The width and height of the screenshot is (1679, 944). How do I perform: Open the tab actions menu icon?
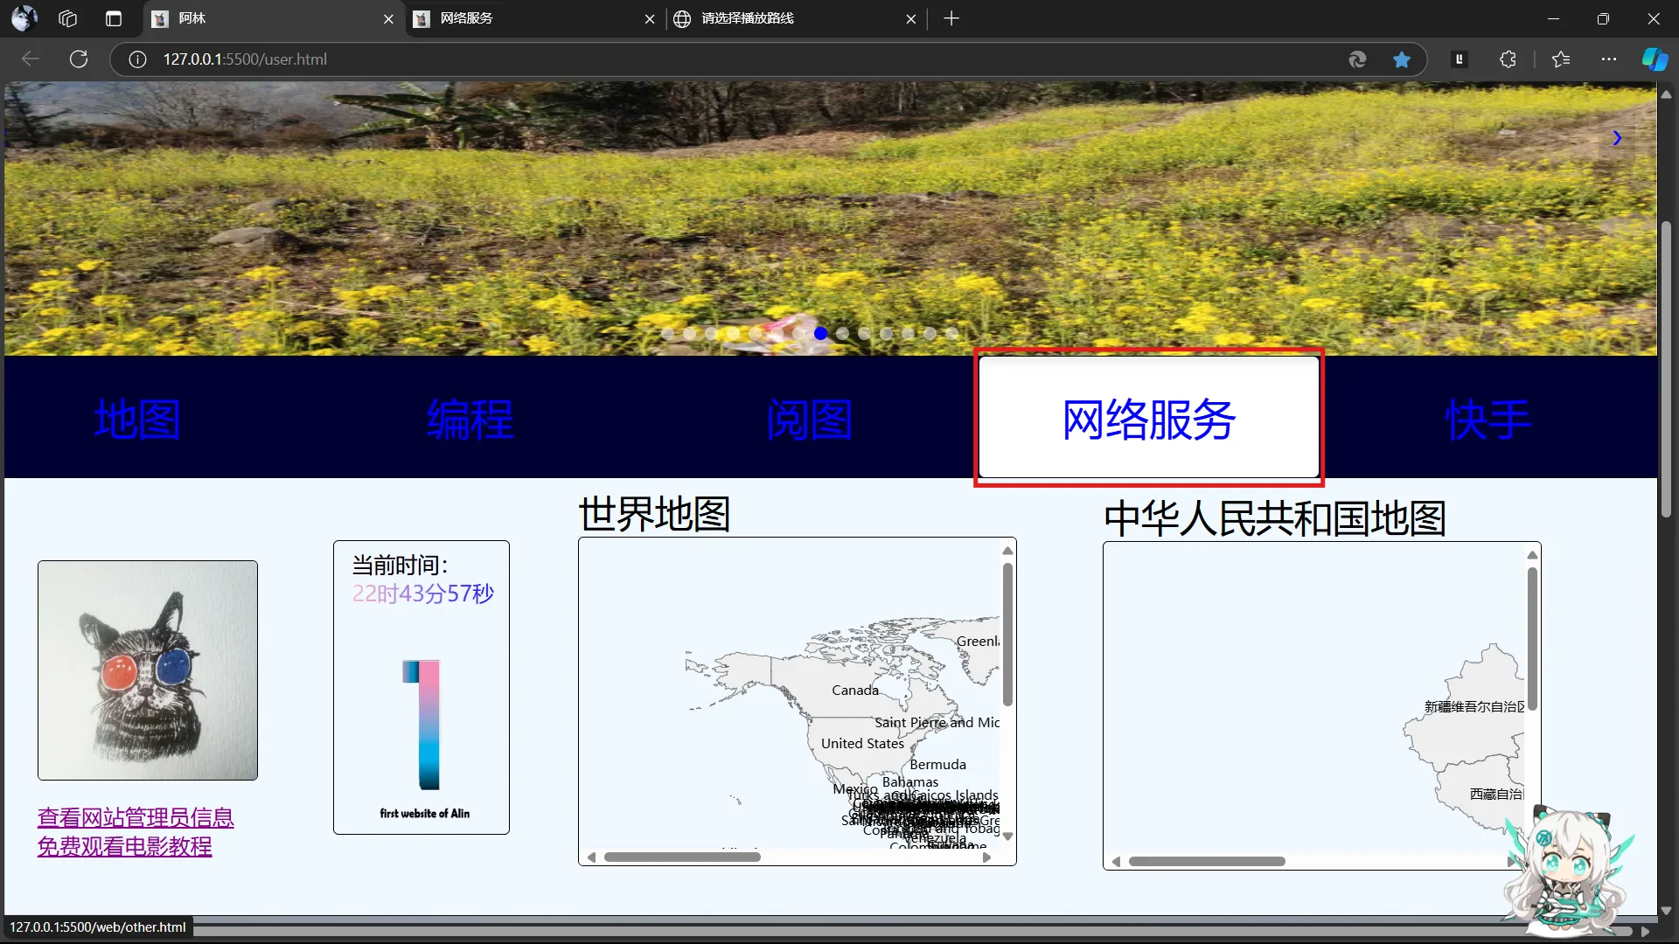point(114,18)
